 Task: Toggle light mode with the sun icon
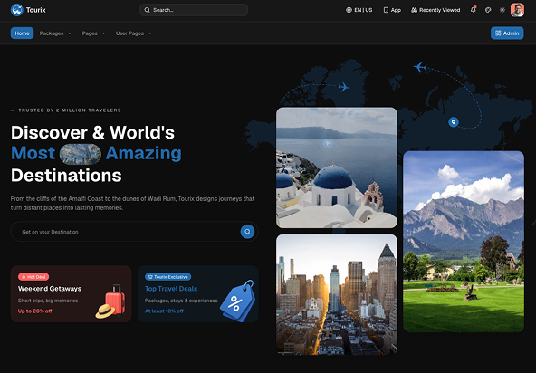(502, 10)
